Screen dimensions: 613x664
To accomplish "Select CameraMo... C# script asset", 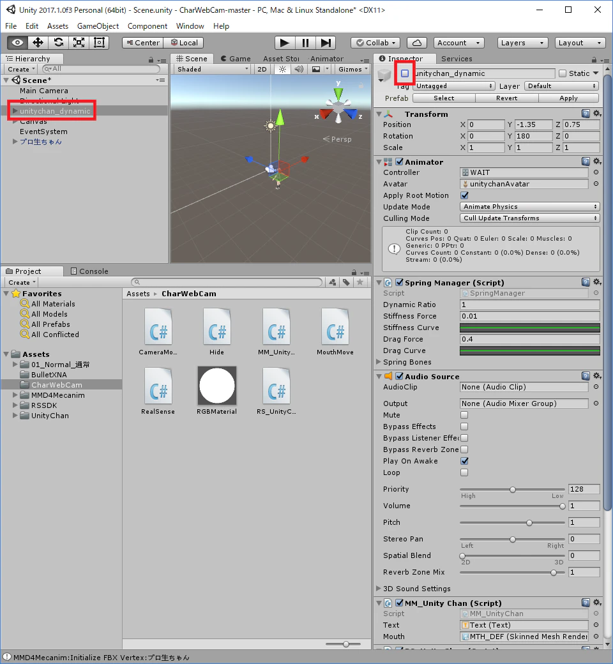I will pyautogui.click(x=158, y=331).
